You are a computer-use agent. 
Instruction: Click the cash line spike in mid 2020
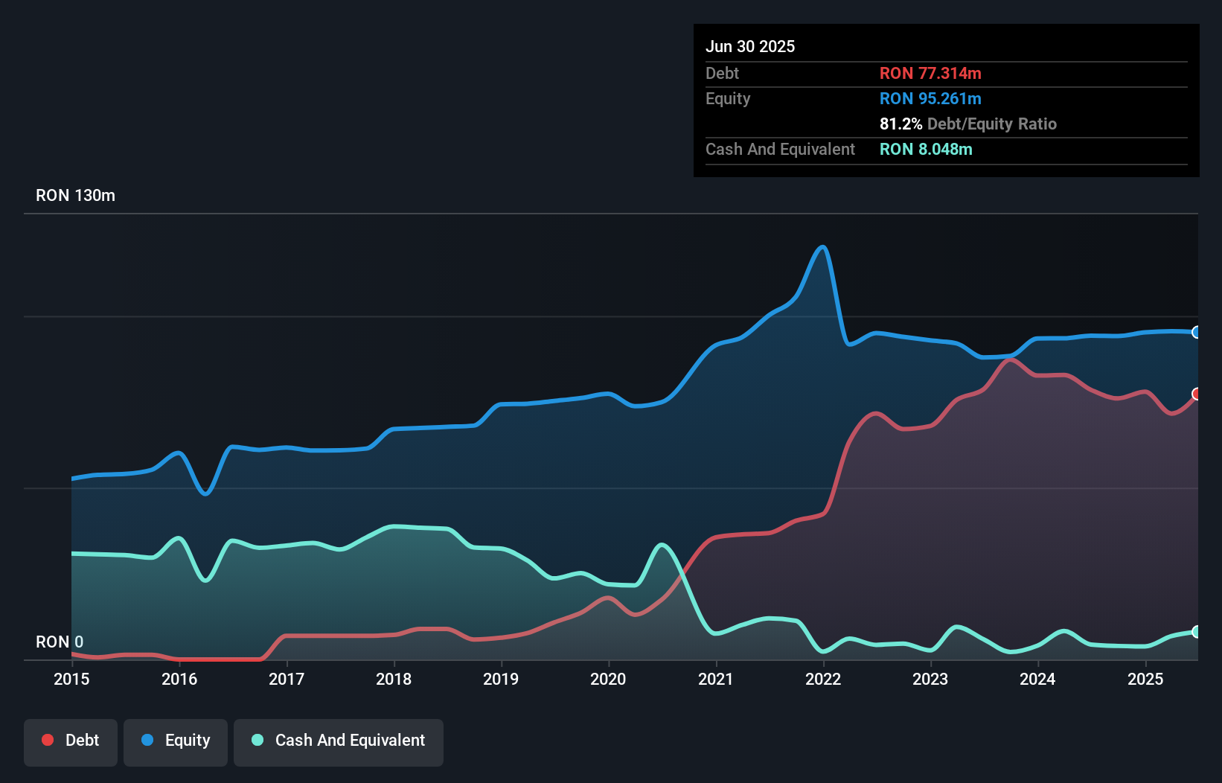pyautogui.click(x=662, y=546)
